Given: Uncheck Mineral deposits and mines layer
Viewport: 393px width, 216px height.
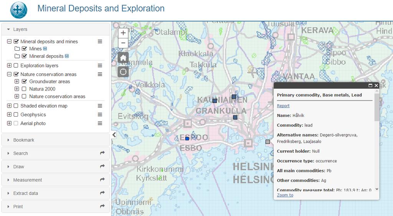Looking at the screenshot, I should point(16,41).
